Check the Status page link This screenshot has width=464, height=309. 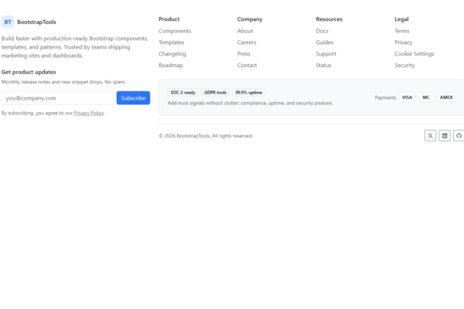pyautogui.click(x=324, y=66)
